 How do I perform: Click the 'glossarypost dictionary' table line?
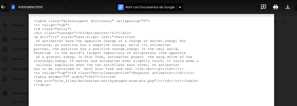(x=92, y=21)
